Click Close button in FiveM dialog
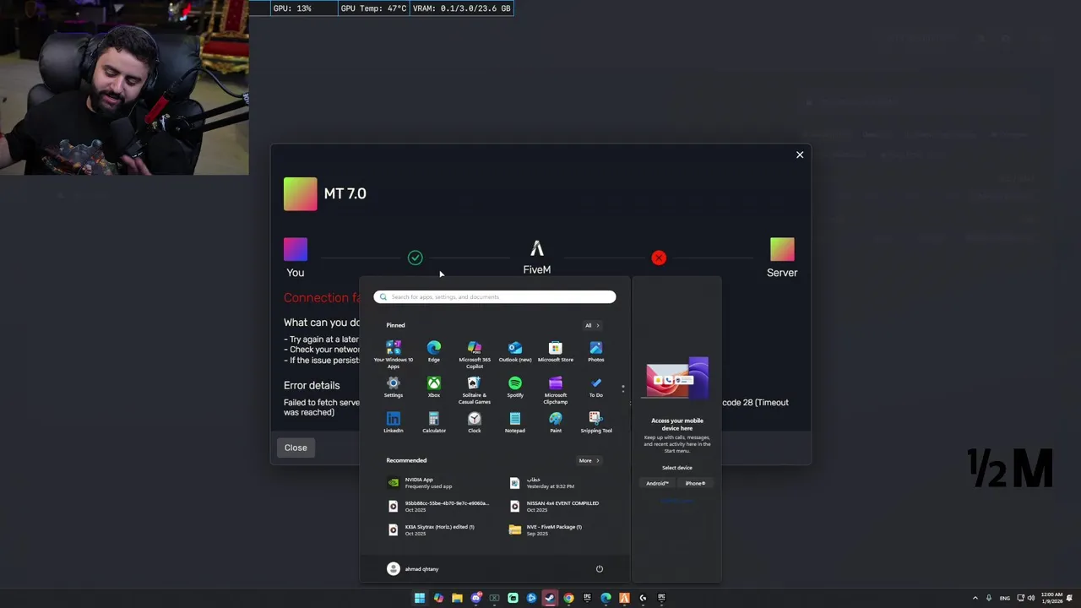Image resolution: width=1081 pixels, height=608 pixels. coord(296,448)
